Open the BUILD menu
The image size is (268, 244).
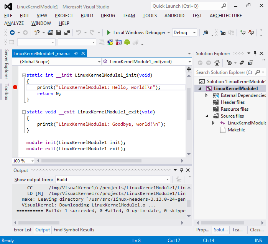pos(87,16)
